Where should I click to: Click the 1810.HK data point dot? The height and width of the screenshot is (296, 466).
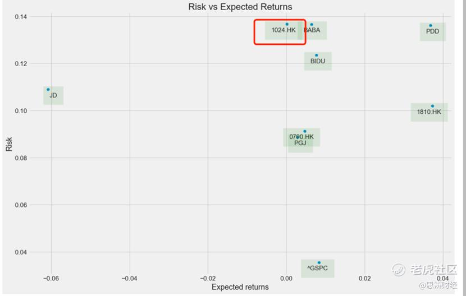[432, 106]
